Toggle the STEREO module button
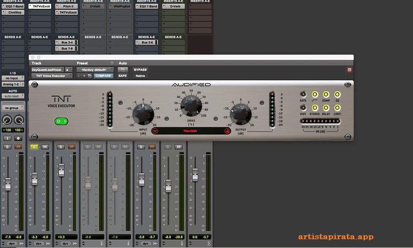The image size is (413, 248). click(x=314, y=108)
